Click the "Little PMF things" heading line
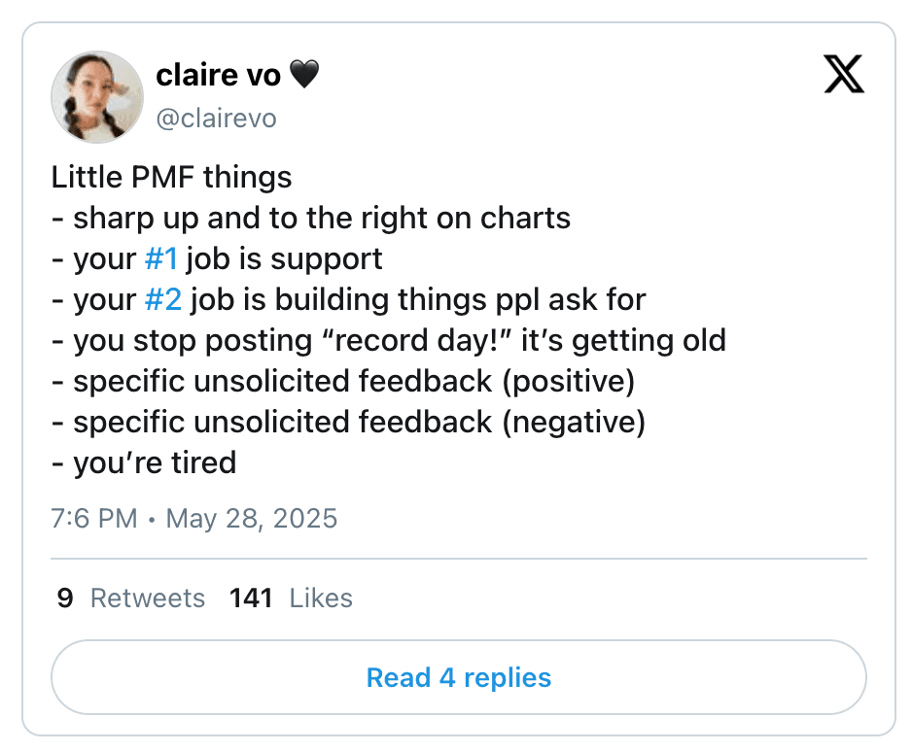Screen dimensions: 912x752 coord(171,177)
